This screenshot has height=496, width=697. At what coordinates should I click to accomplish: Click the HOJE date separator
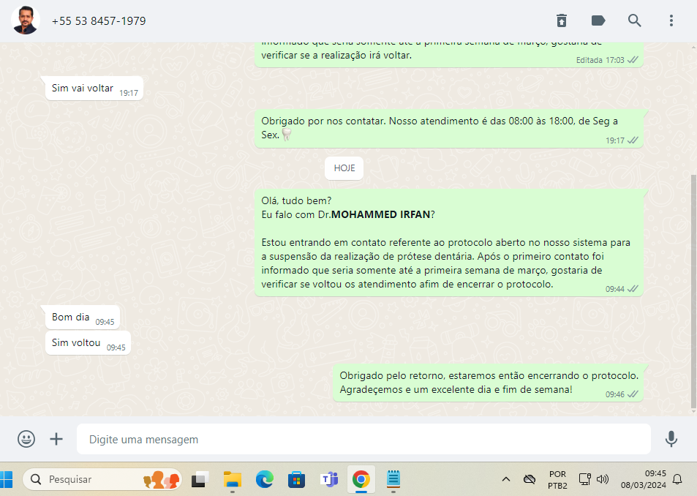click(x=344, y=168)
